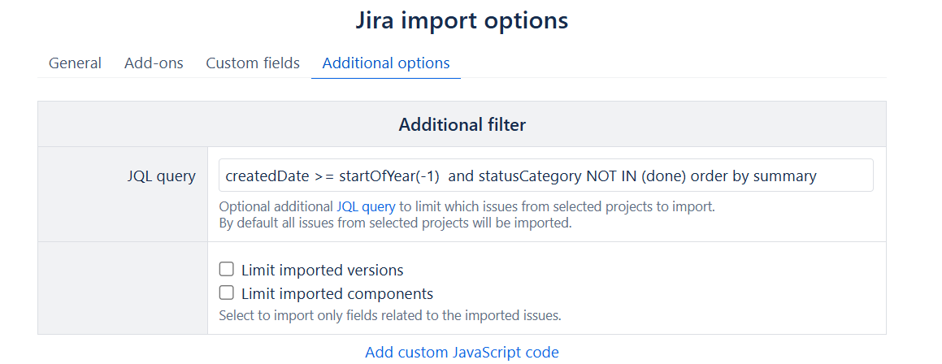Click Add custom JavaScript code link

click(x=462, y=351)
